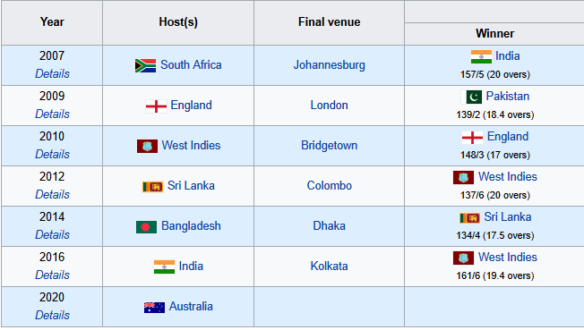Click England flag in the 2009 host row
Image resolution: width=584 pixels, height=330 pixels.
click(156, 106)
